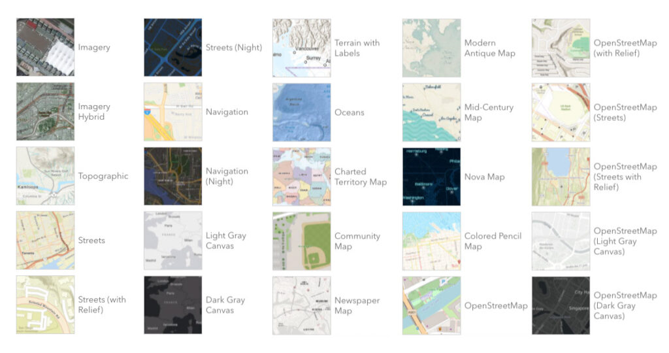
Task: Click the Newspaper Map thumbnail
Action: 302,306
